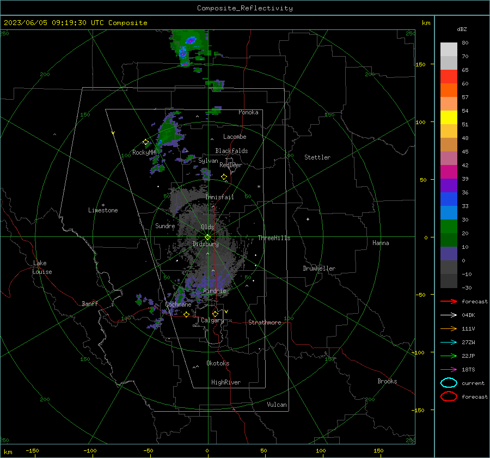
Task: Click the Limestone label
Action: 103,210
